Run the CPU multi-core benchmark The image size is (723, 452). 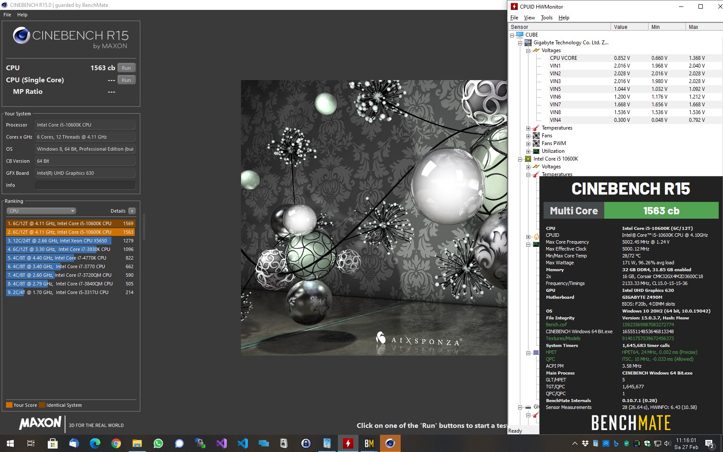[126, 68]
